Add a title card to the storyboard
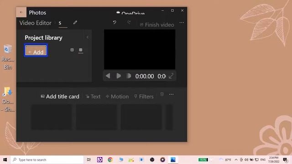Image resolution: width=292 pixels, height=164 pixels. tap(60, 97)
